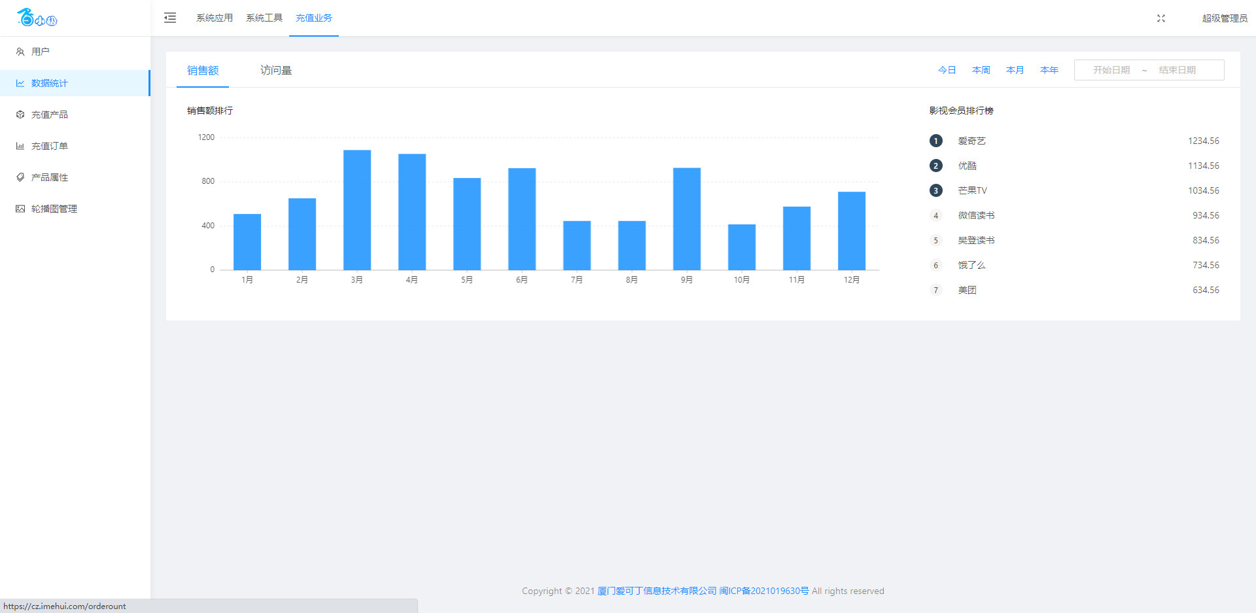Screen dimensions: 1256x613
Task: Switch to 系统应用 top menu
Action: pos(215,18)
